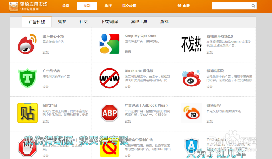Open the yellow prohibition sign icon
The height and width of the screenshot is (159, 272).
109,148
